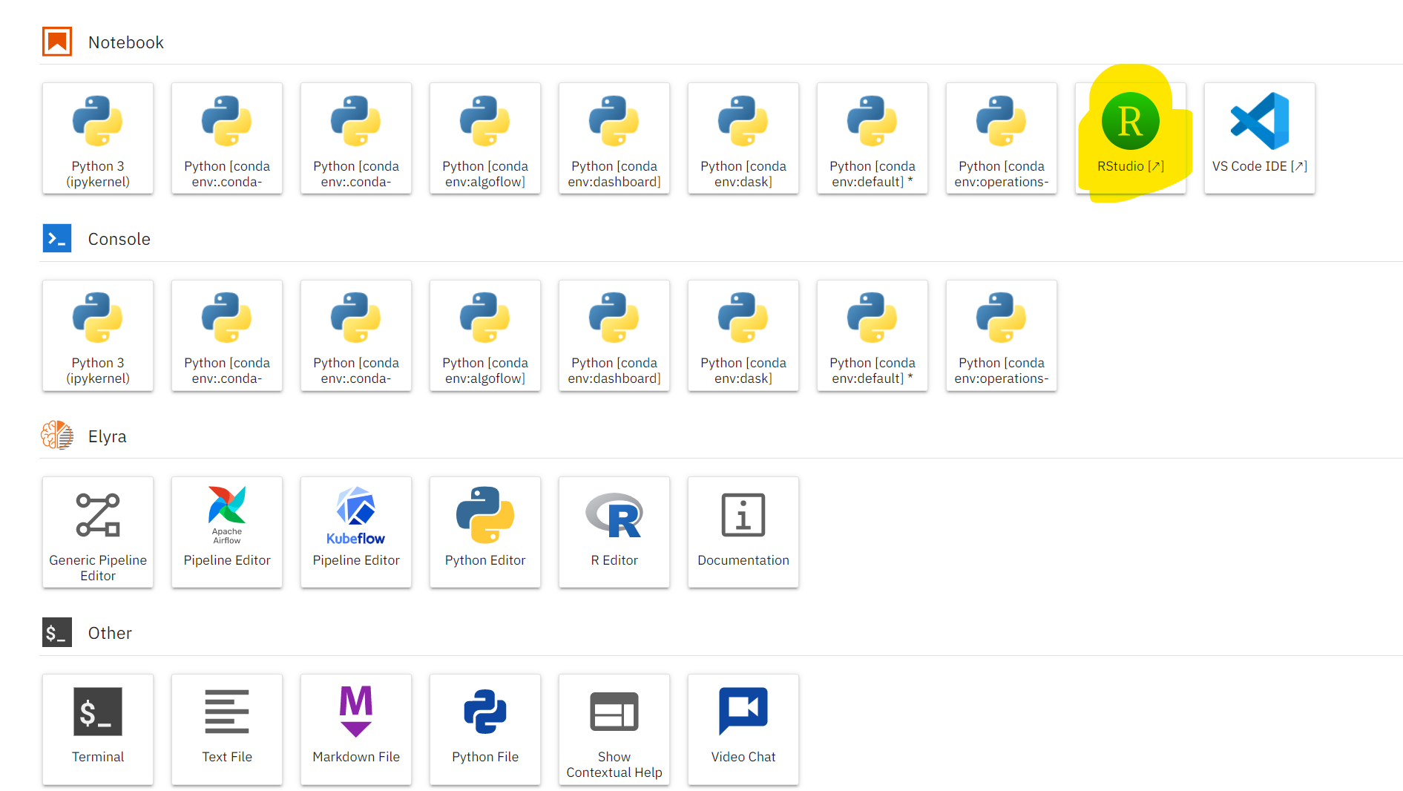Open the Elyra Python Editor
The width and height of the screenshot is (1403, 791).
click(485, 533)
